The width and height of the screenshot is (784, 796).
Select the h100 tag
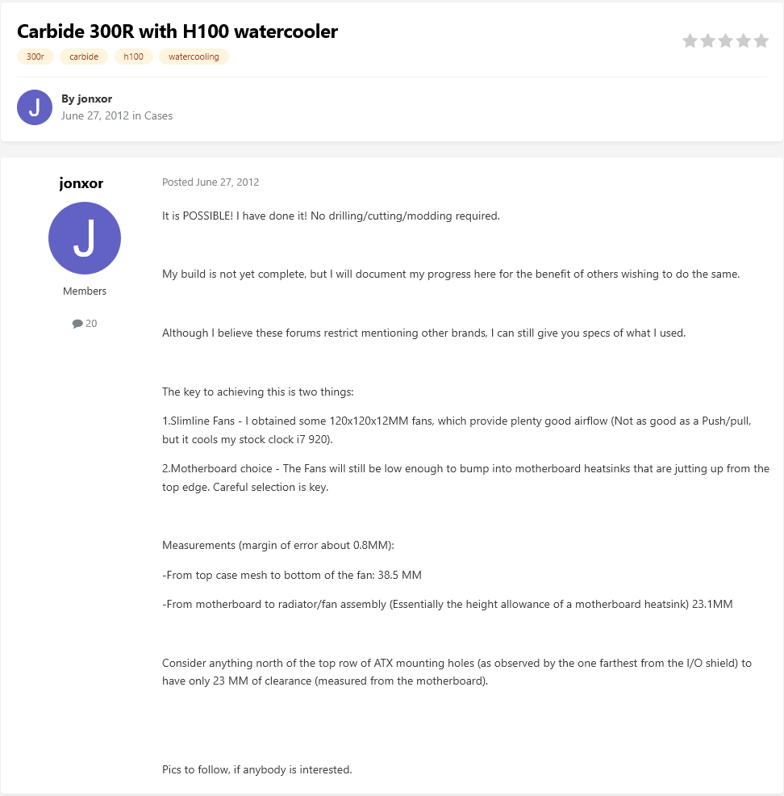coord(133,57)
